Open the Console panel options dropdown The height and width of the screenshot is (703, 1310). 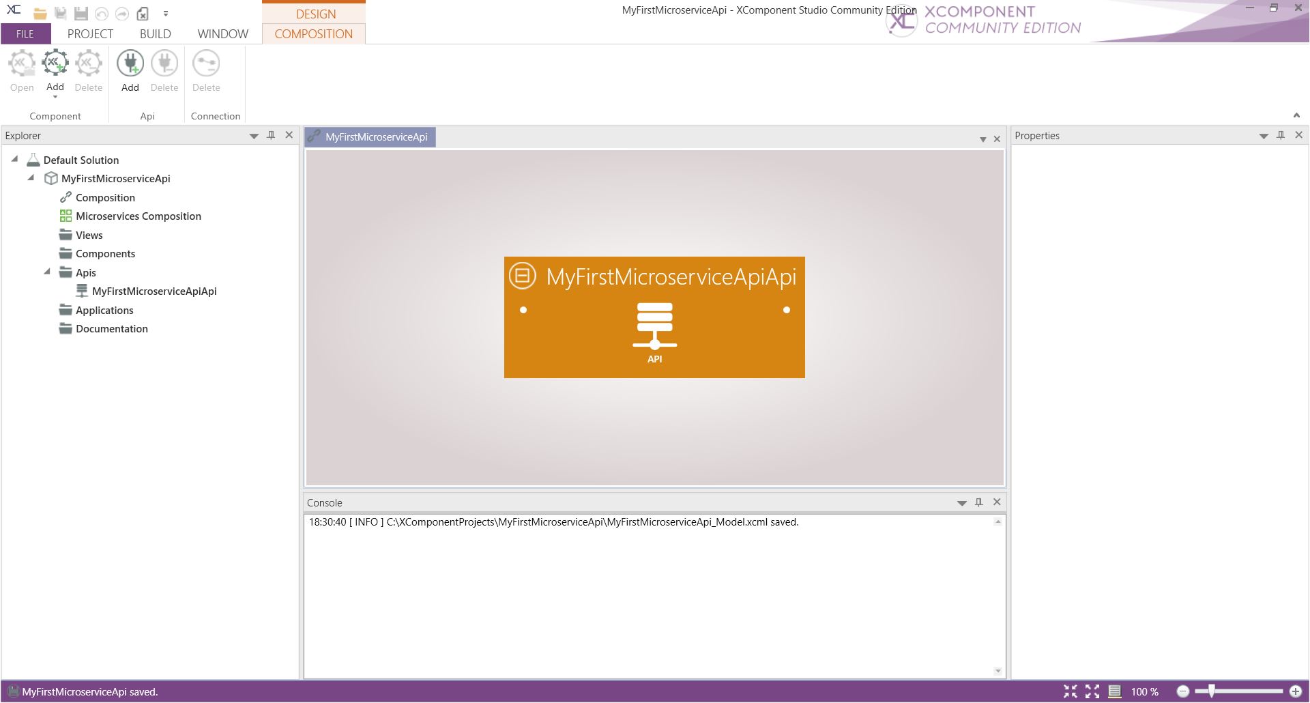[x=962, y=503]
